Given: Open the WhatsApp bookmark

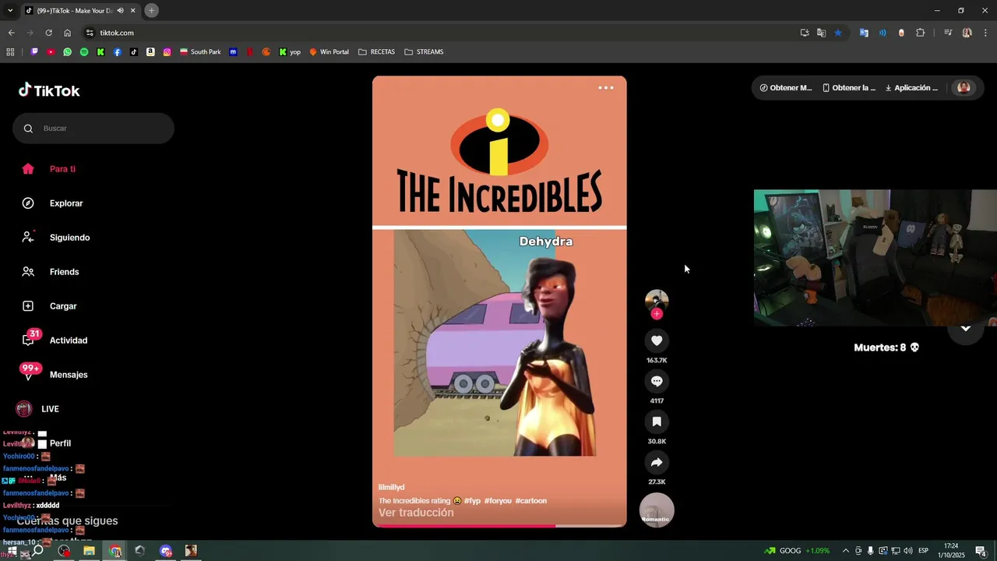Looking at the screenshot, I should click(x=68, y=52).
